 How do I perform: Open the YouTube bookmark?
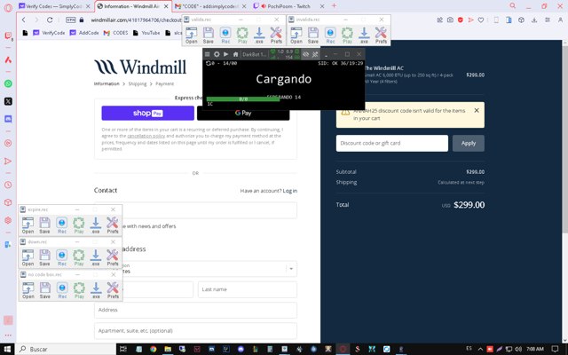[146, 33]
